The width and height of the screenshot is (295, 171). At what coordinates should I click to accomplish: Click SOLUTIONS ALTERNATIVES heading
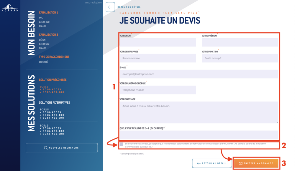tap(54, 103)
